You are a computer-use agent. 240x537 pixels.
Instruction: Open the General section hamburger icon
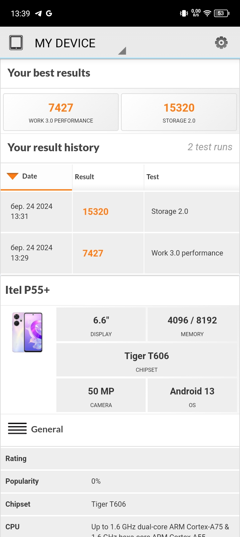point(17,428)
